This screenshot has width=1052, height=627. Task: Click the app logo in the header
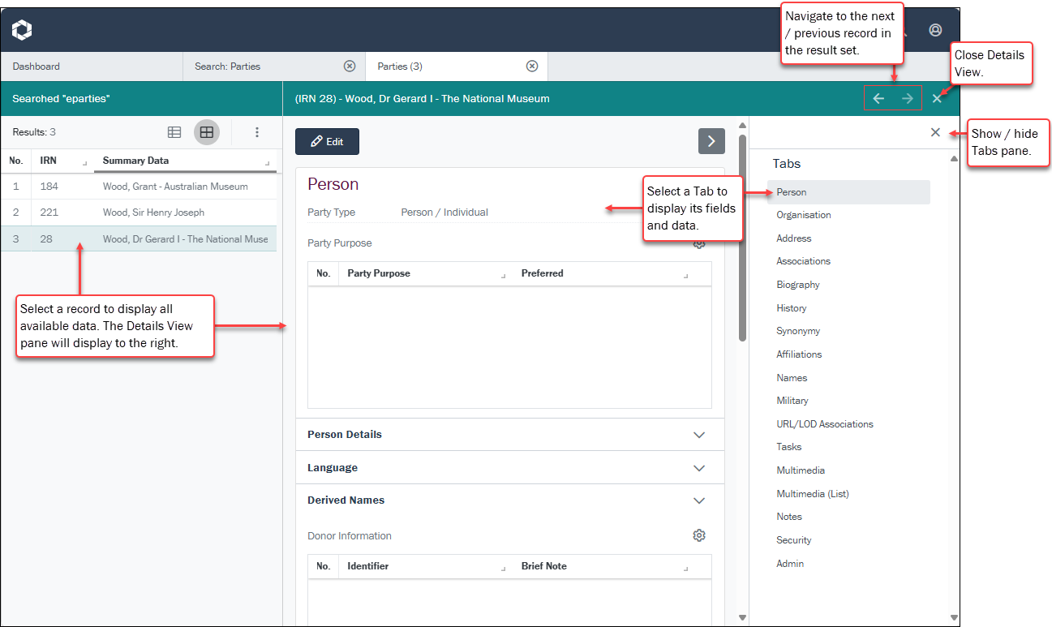coord(22,31)
